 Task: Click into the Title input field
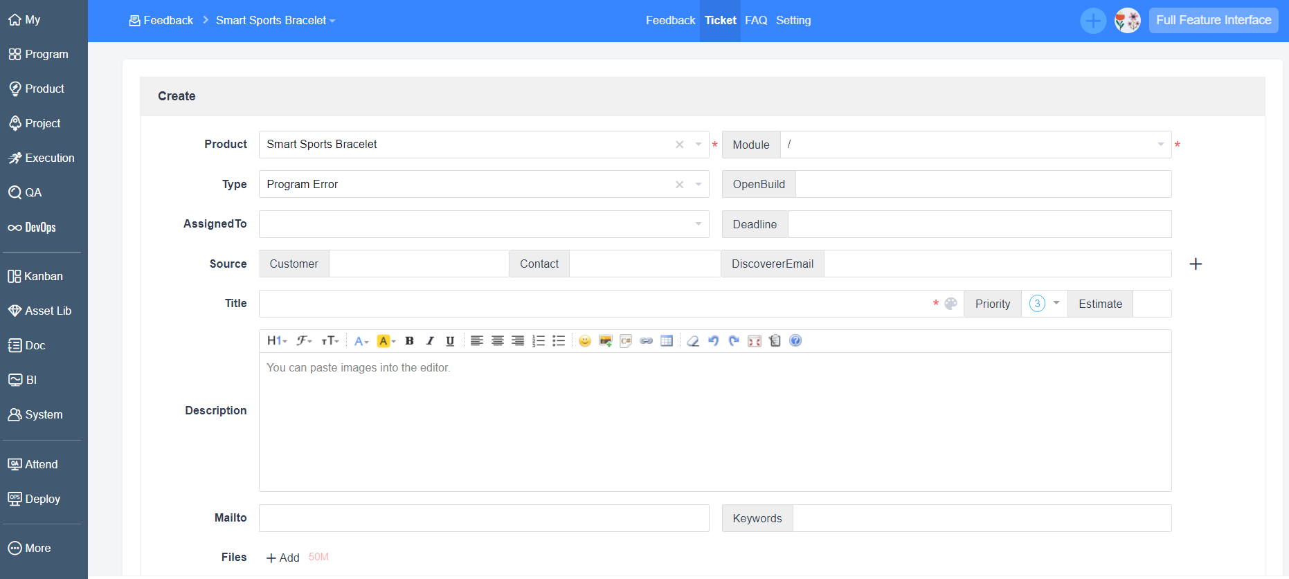[595, 304]
